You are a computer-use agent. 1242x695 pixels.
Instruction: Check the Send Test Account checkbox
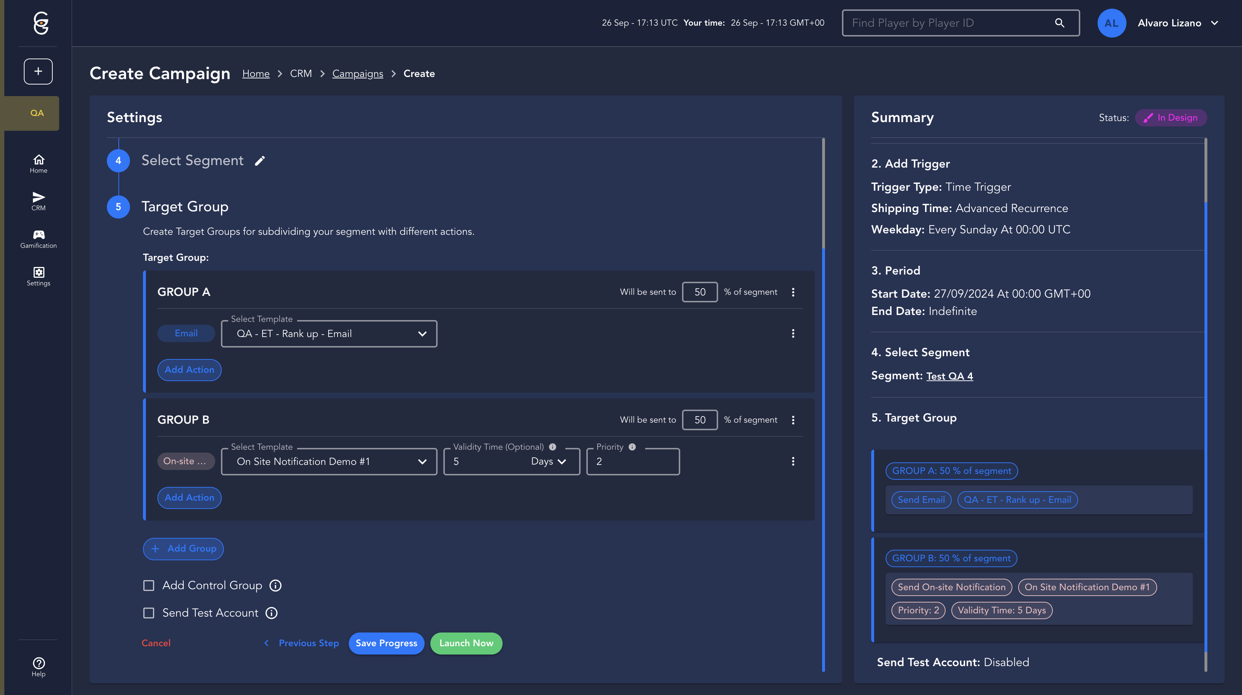point(149,613)
